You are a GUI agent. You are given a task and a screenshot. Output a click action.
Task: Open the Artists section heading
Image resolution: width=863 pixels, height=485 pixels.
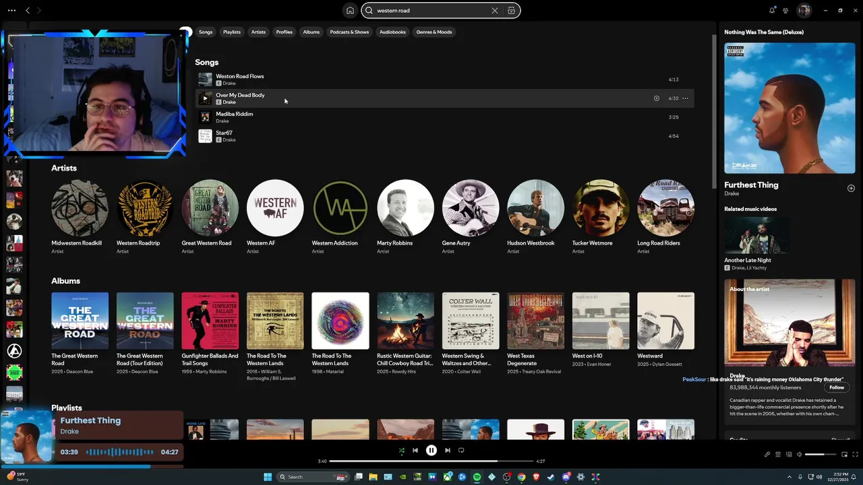64,168
